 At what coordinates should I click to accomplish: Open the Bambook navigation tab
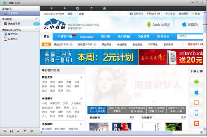[87, 37]
